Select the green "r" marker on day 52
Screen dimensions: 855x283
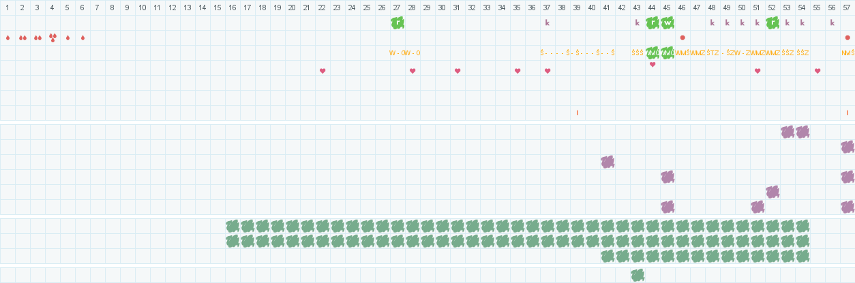point(772,23)
